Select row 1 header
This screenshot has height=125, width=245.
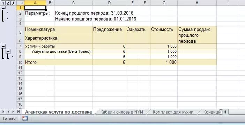tap(20, 8)
